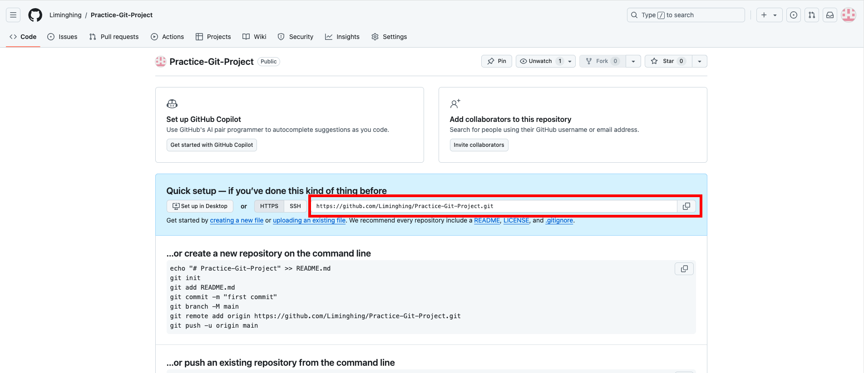The width and height of the screenshot is (864, 373).
Task: Click the add collaborator person icon
Action: tap(455, 104)
